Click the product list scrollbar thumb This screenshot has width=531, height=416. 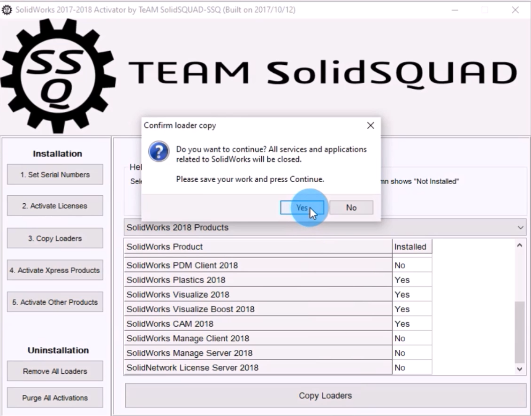[519, 331]
